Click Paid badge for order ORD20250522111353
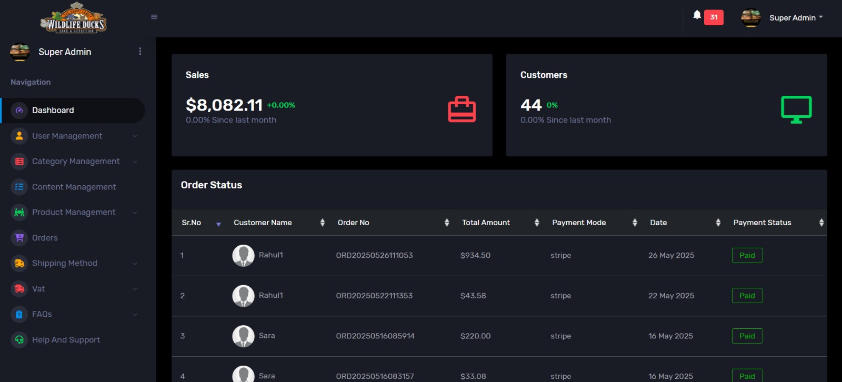 (747, 296)
